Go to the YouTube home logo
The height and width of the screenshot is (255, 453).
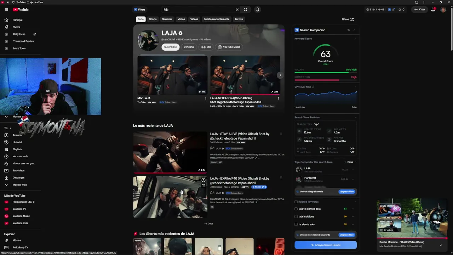(x=21, y=10)
